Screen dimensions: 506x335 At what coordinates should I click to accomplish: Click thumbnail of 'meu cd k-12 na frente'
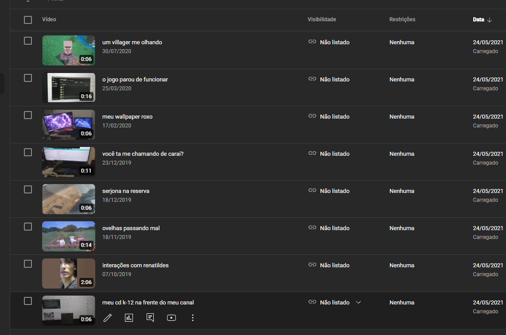69,311
